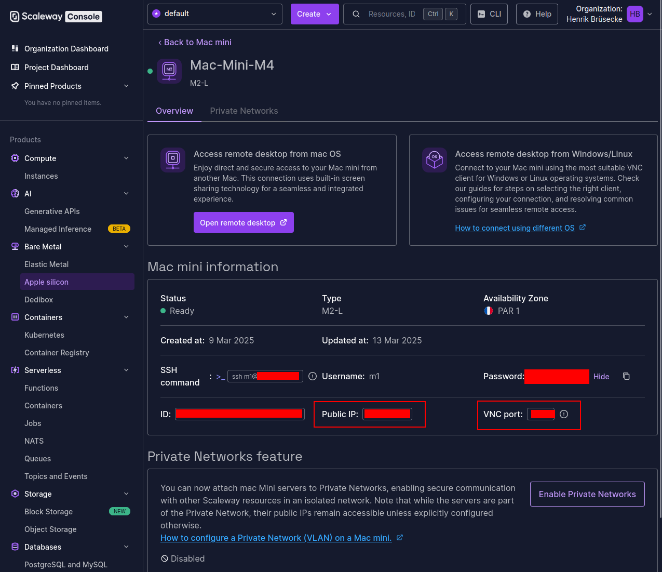The image size is (662, 572).
Task: Switch to the Overview tab
Action: pyautogui.click(x=174, y=111)
